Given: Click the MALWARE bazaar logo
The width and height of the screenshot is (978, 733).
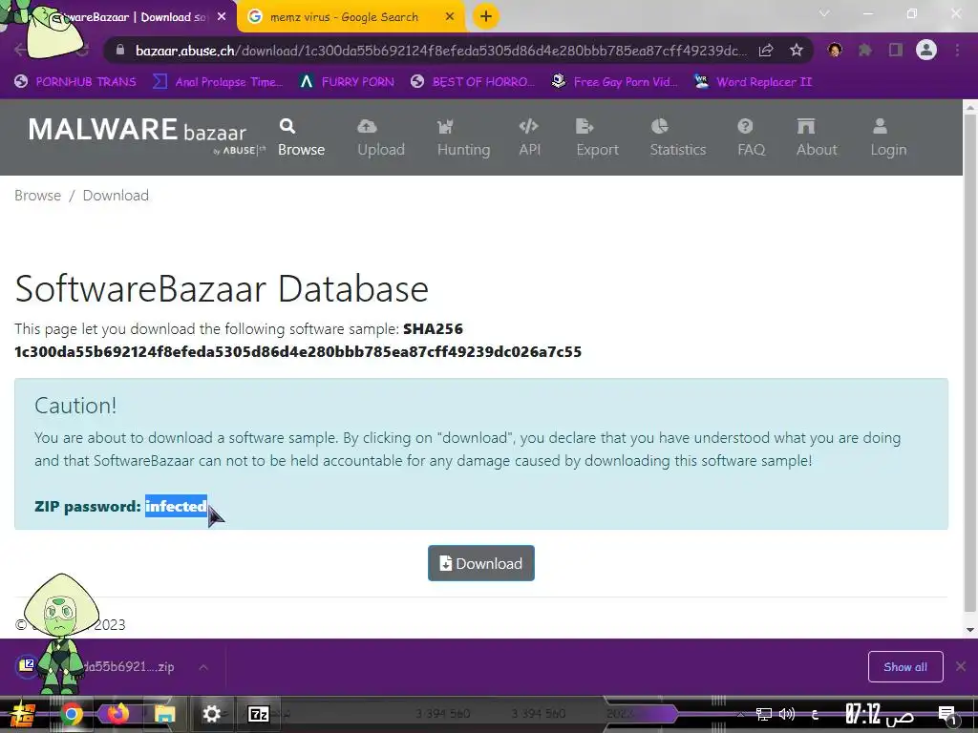Looking at the screenshot, I should tap(146, 135).
